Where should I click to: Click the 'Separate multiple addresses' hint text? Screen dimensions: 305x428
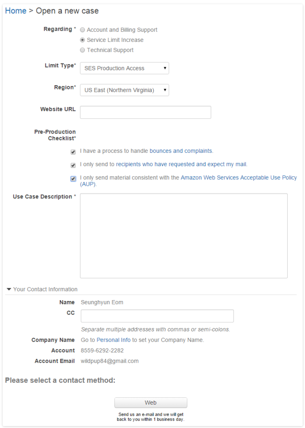(155, 329)
